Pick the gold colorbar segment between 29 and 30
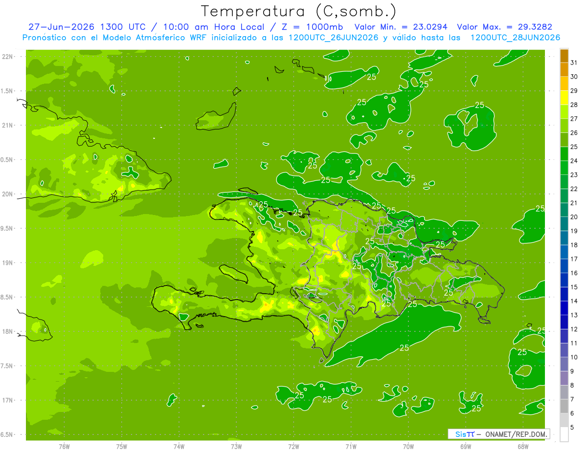This screenshot has height=453, width=587. click(564, 84)
